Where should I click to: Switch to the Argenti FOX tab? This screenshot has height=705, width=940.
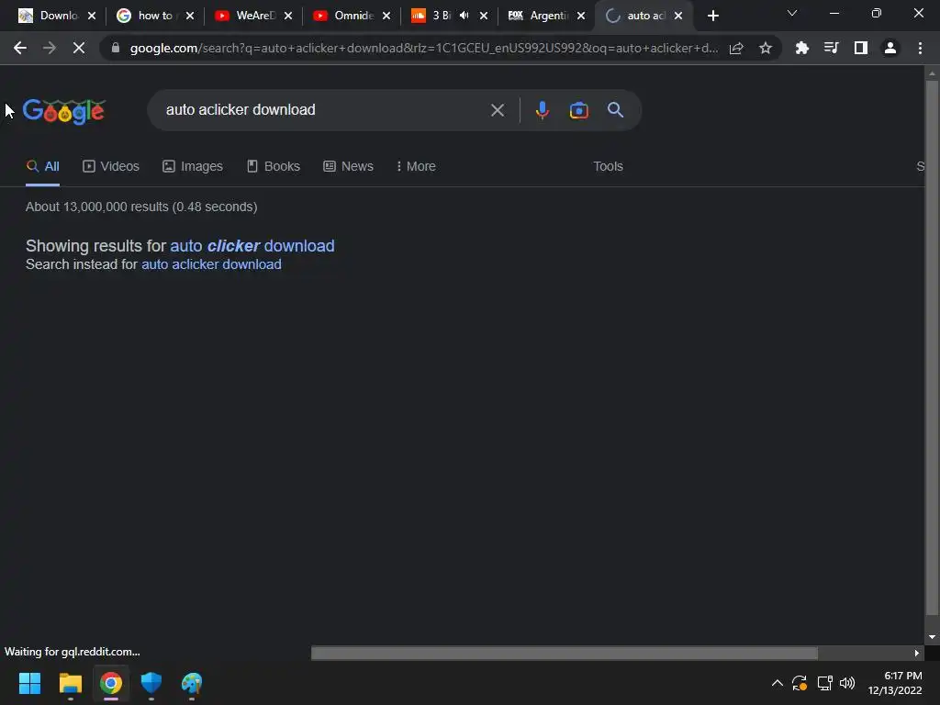coord(540,16)
